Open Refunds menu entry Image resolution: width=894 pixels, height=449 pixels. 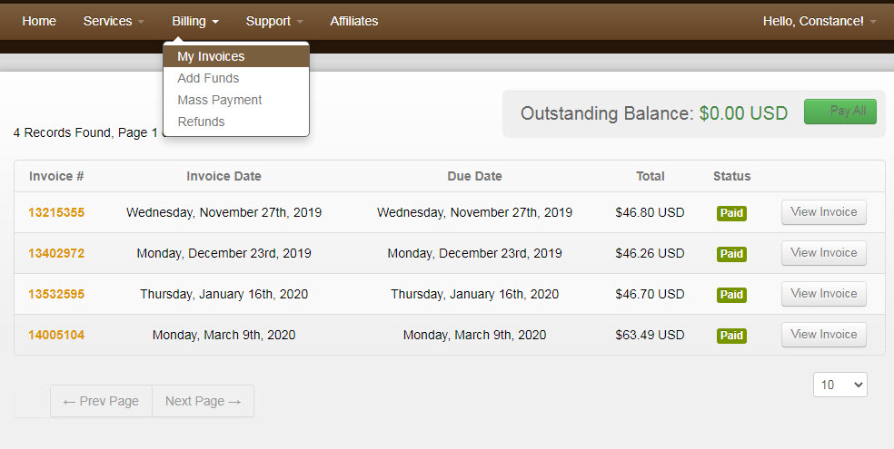(201, 122)
